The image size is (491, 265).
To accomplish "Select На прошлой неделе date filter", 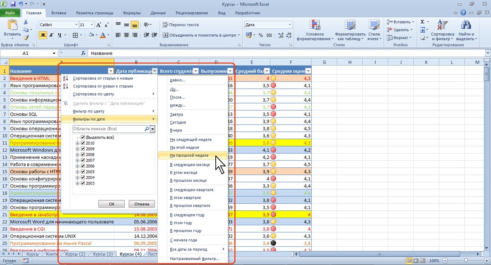I will (193, 155).
